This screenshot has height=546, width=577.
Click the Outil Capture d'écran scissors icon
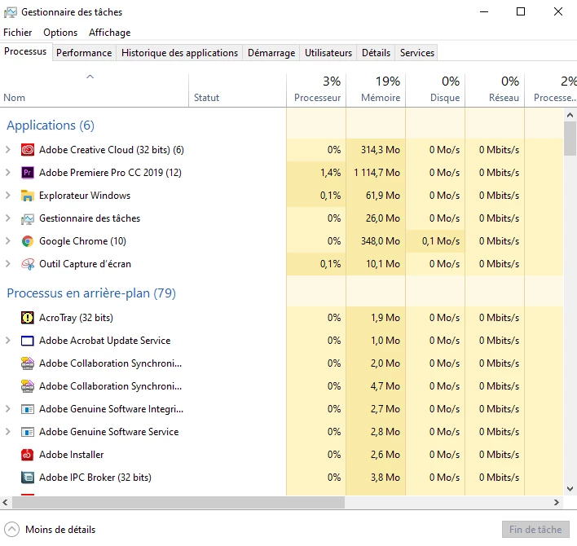28,264
